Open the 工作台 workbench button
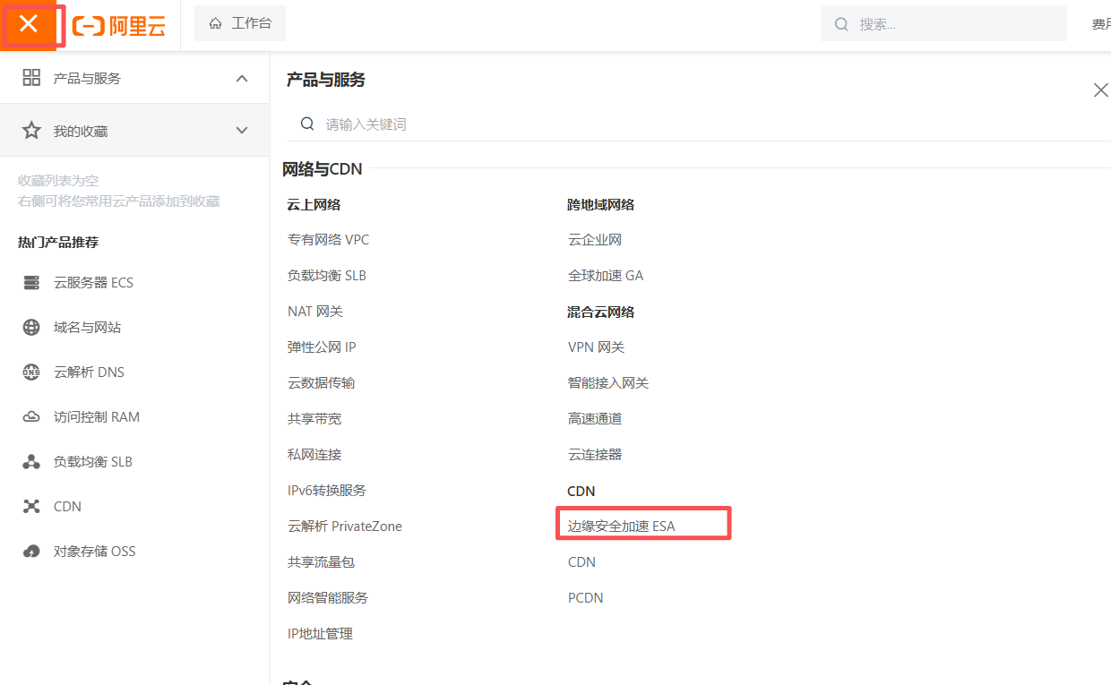This screenshot has height=685, width=1111. 240,23
